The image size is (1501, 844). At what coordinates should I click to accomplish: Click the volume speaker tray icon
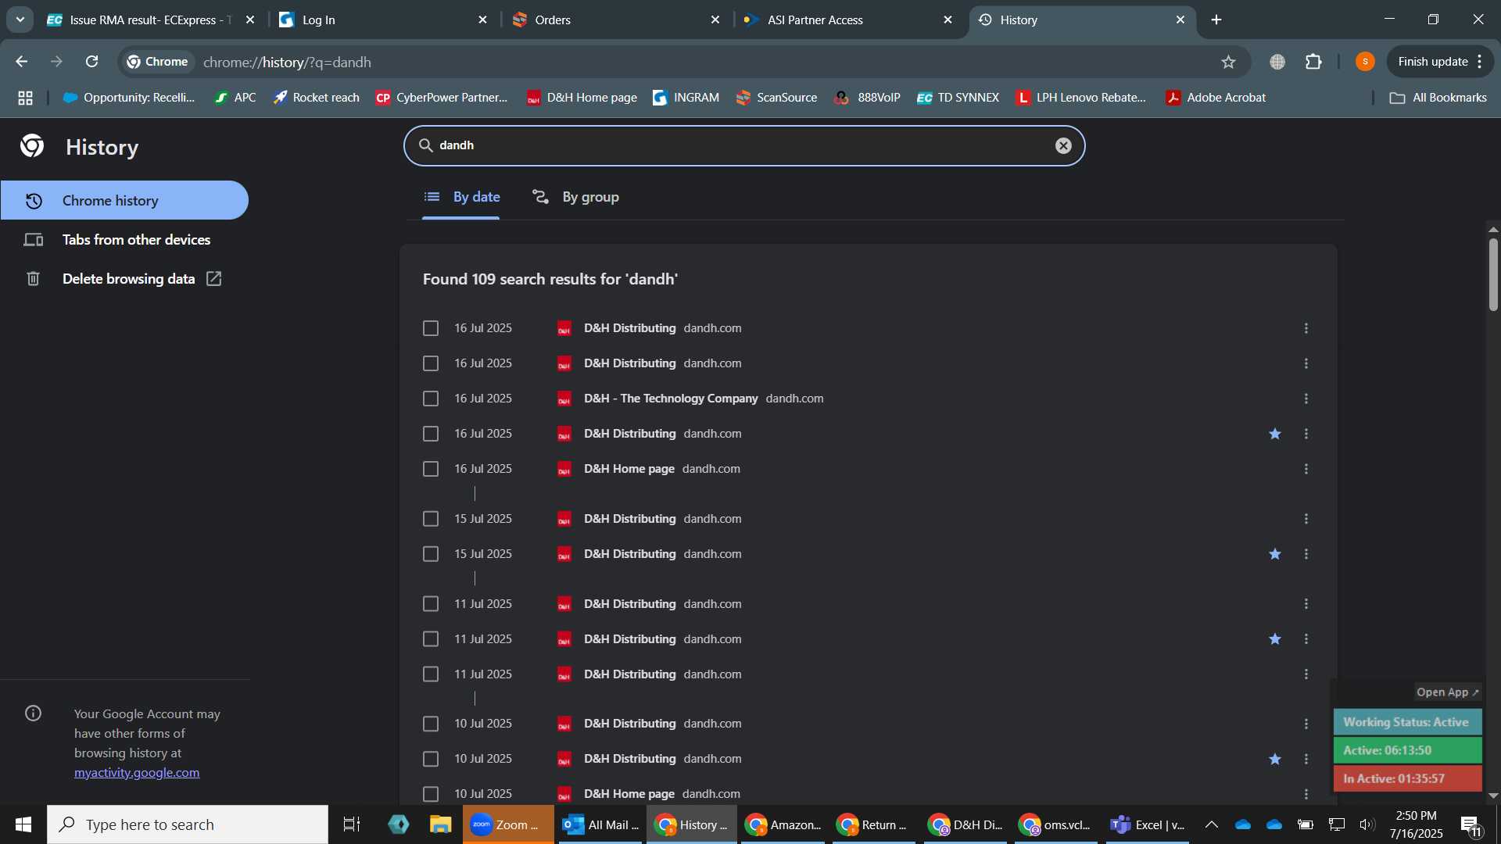point(1367,824)
